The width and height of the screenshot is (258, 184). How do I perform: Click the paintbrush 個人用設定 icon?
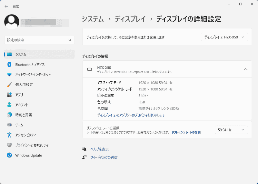pyautogui.click(x=9, y=85)
